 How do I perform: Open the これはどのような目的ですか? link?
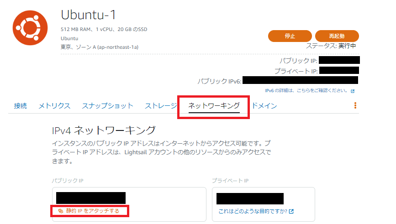pyautogui.click(x=253, y=211)
